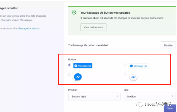Click the green success checkmark icon
Screen dimensions: 177x112
tap(74, 13)
